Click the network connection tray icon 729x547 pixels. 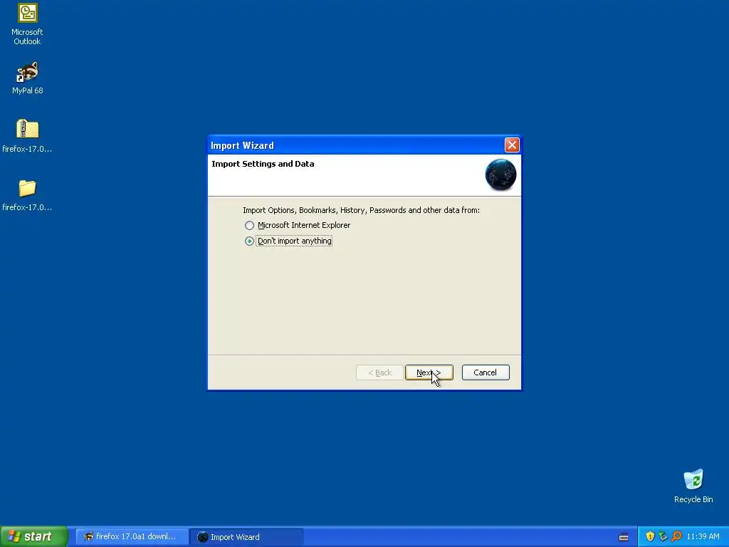pyautogui.click(x=663, y=536)
